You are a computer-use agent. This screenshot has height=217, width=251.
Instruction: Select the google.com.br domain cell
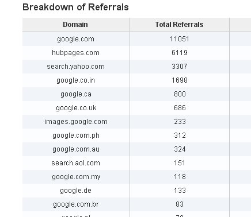[76, 204]
